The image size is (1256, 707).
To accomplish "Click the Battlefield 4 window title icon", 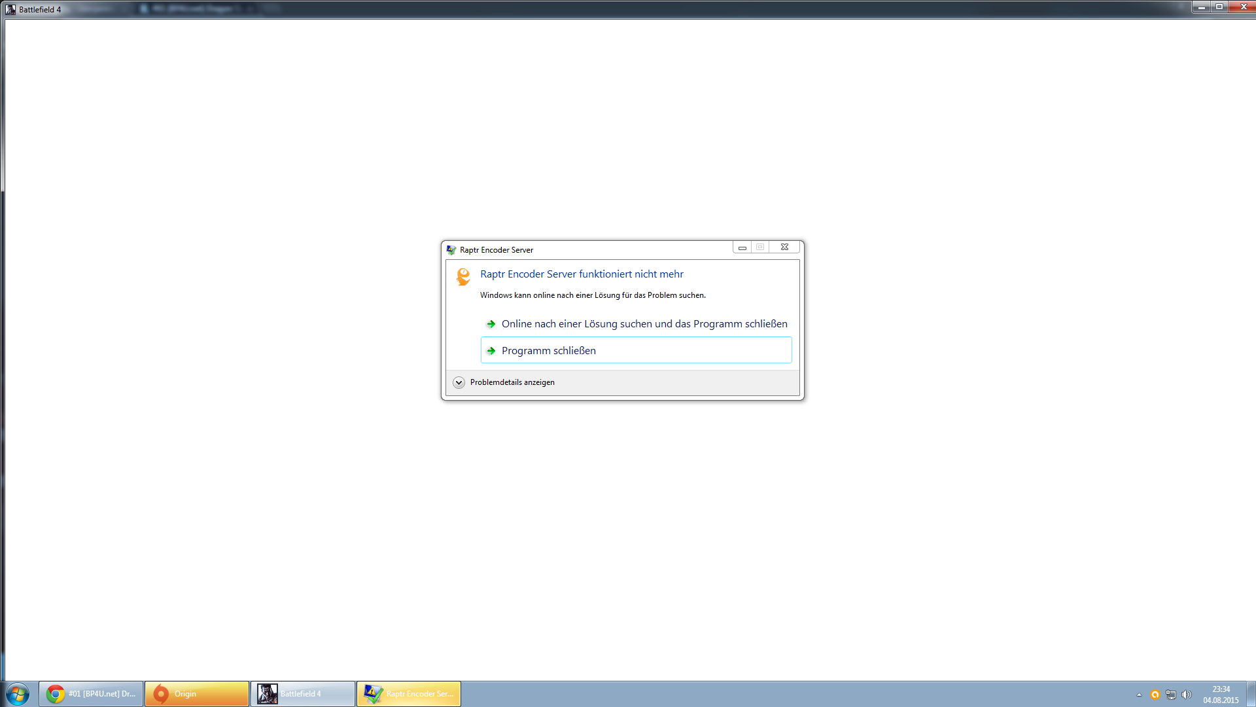I will click(10, 9).
